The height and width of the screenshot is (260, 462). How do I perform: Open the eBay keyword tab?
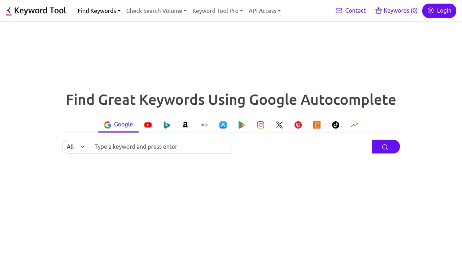(x=204, y=125)
